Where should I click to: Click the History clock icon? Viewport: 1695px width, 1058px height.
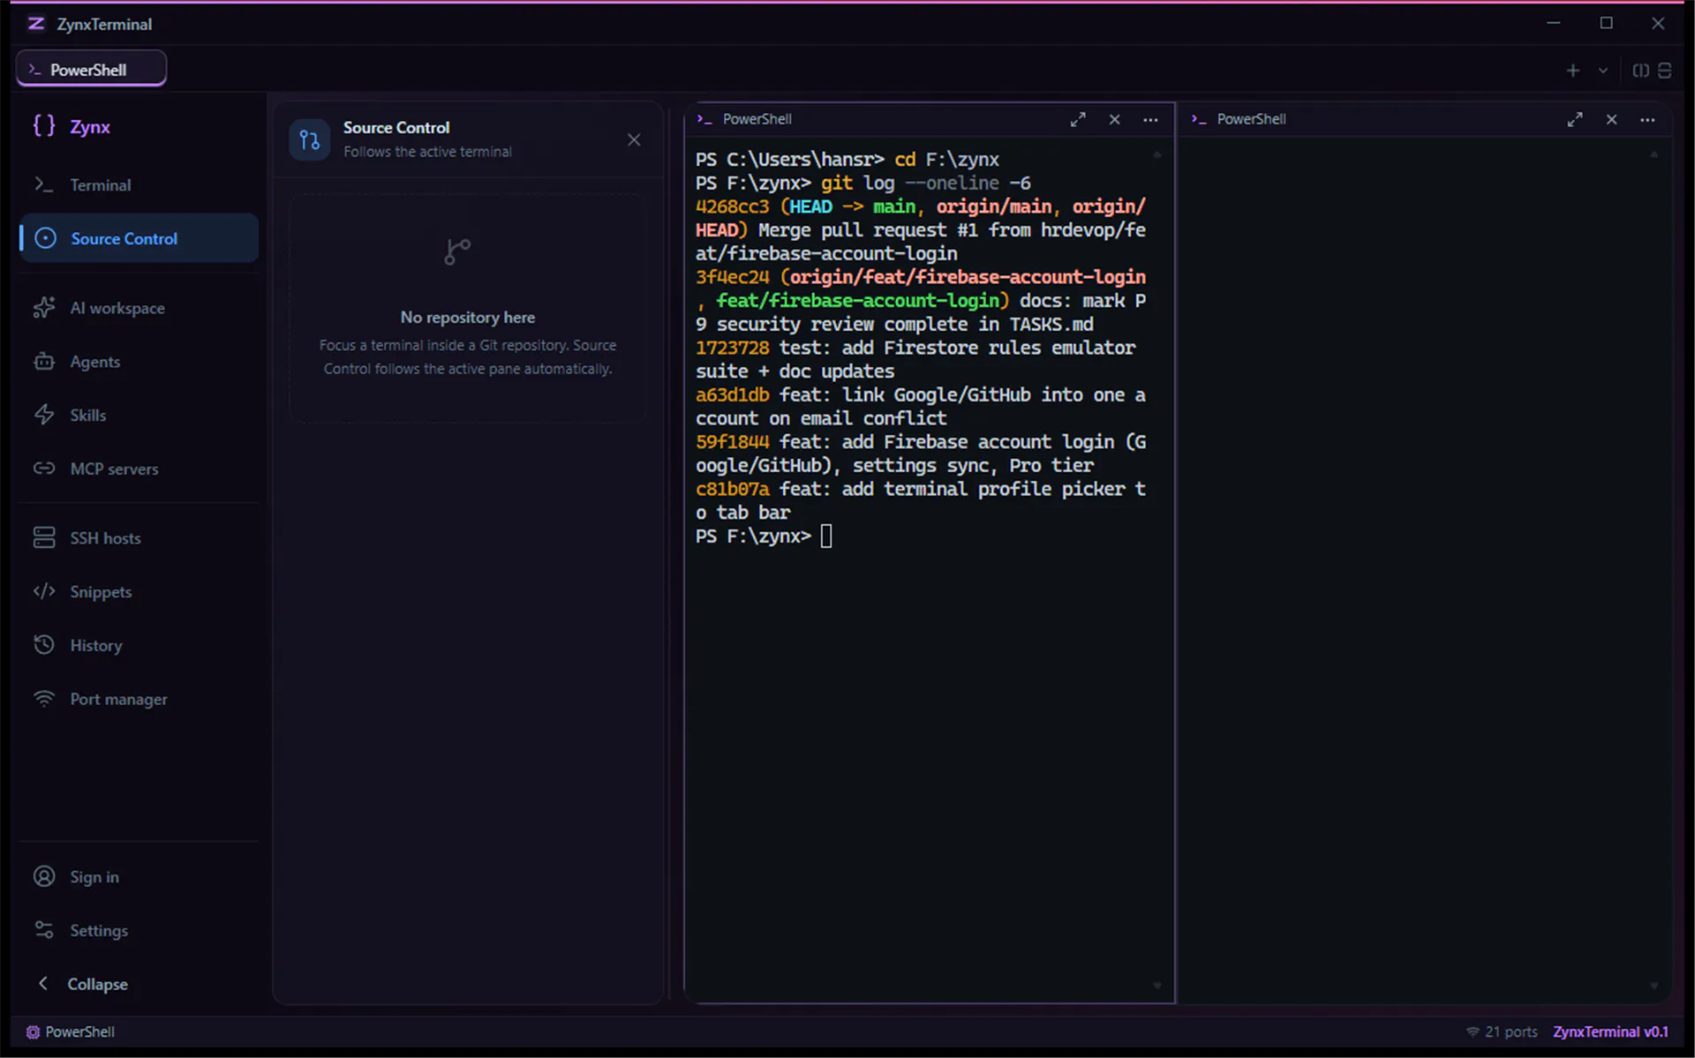(x=44, y=645)
